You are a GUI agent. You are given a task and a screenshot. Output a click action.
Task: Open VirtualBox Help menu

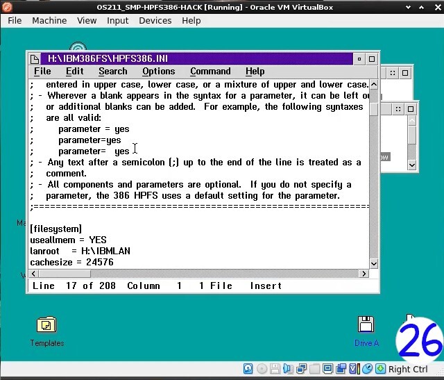click(x=191, y=20)
